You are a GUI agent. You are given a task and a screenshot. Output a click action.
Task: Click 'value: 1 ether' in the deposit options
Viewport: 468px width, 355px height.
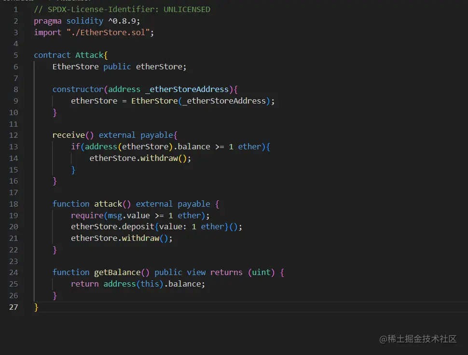click(x=192, y=227)
